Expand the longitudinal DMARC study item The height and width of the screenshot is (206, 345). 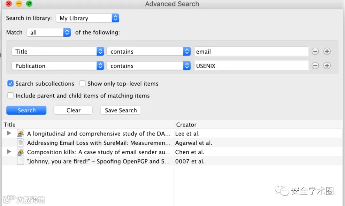point(9,133)
